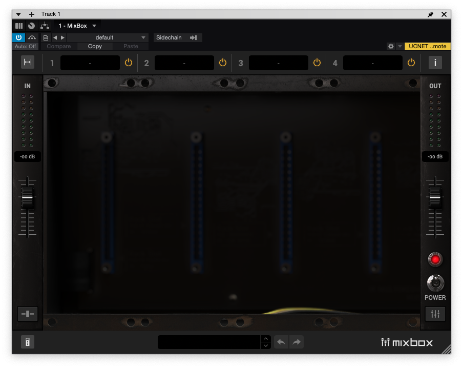This screenshot has height=368, width=463.
Task: Click the bottom-left remote device icon
Action: click(28, 342)
